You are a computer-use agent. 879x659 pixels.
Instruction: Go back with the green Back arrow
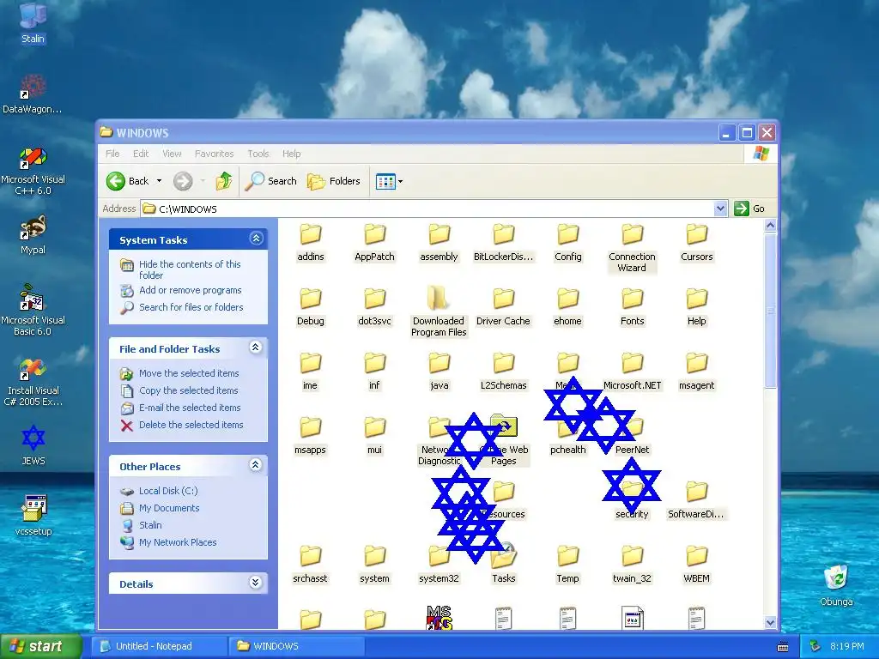[128, 181]
